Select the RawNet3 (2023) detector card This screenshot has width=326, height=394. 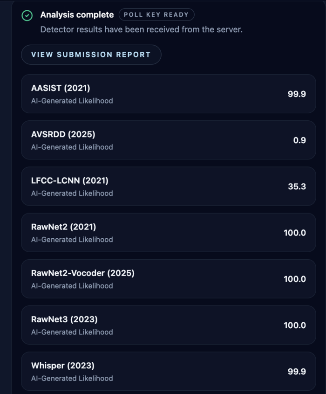(167, 325)
